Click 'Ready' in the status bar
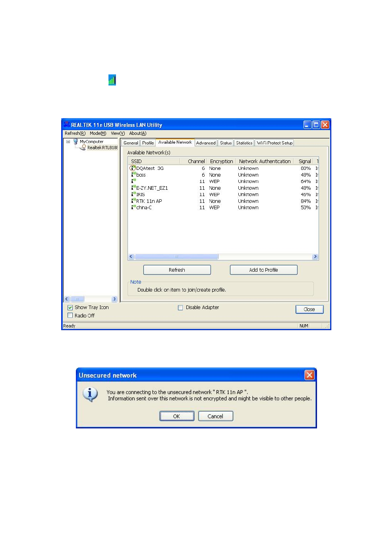 click(x=69, y=326)
